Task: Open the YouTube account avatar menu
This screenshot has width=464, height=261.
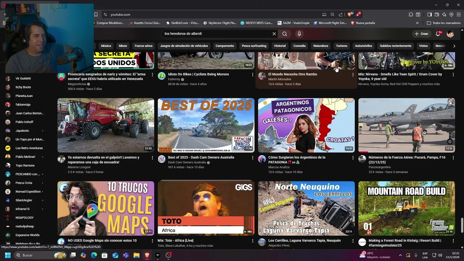Action: click(451, 34)
